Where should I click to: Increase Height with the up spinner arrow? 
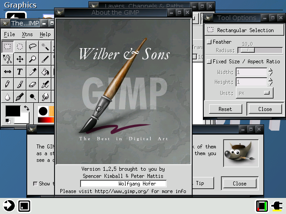(270, 80)
